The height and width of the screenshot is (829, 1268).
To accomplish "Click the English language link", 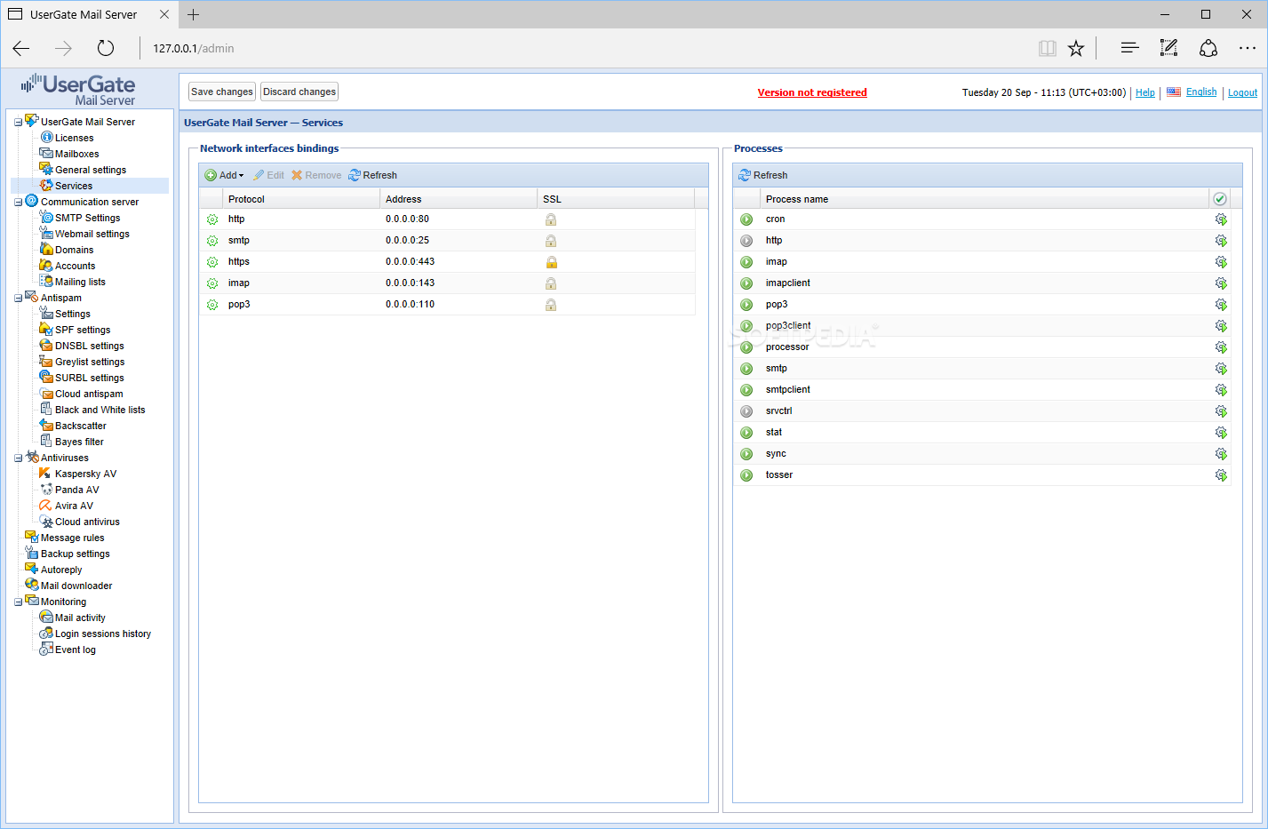I will (1201, 92).
